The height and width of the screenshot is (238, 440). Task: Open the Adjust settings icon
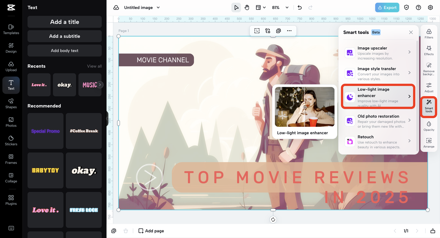[x=429, y=87]
